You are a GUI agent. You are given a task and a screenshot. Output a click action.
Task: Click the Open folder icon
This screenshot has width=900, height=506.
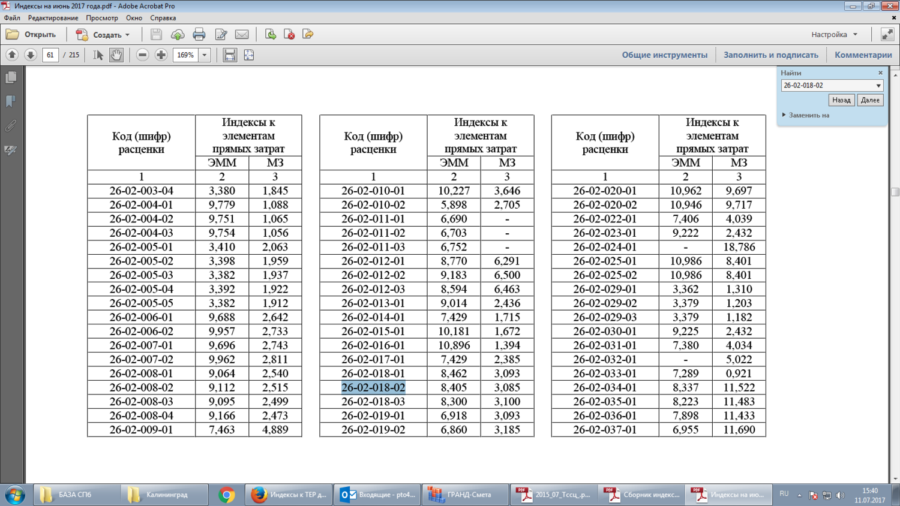[x=13, y=35]
